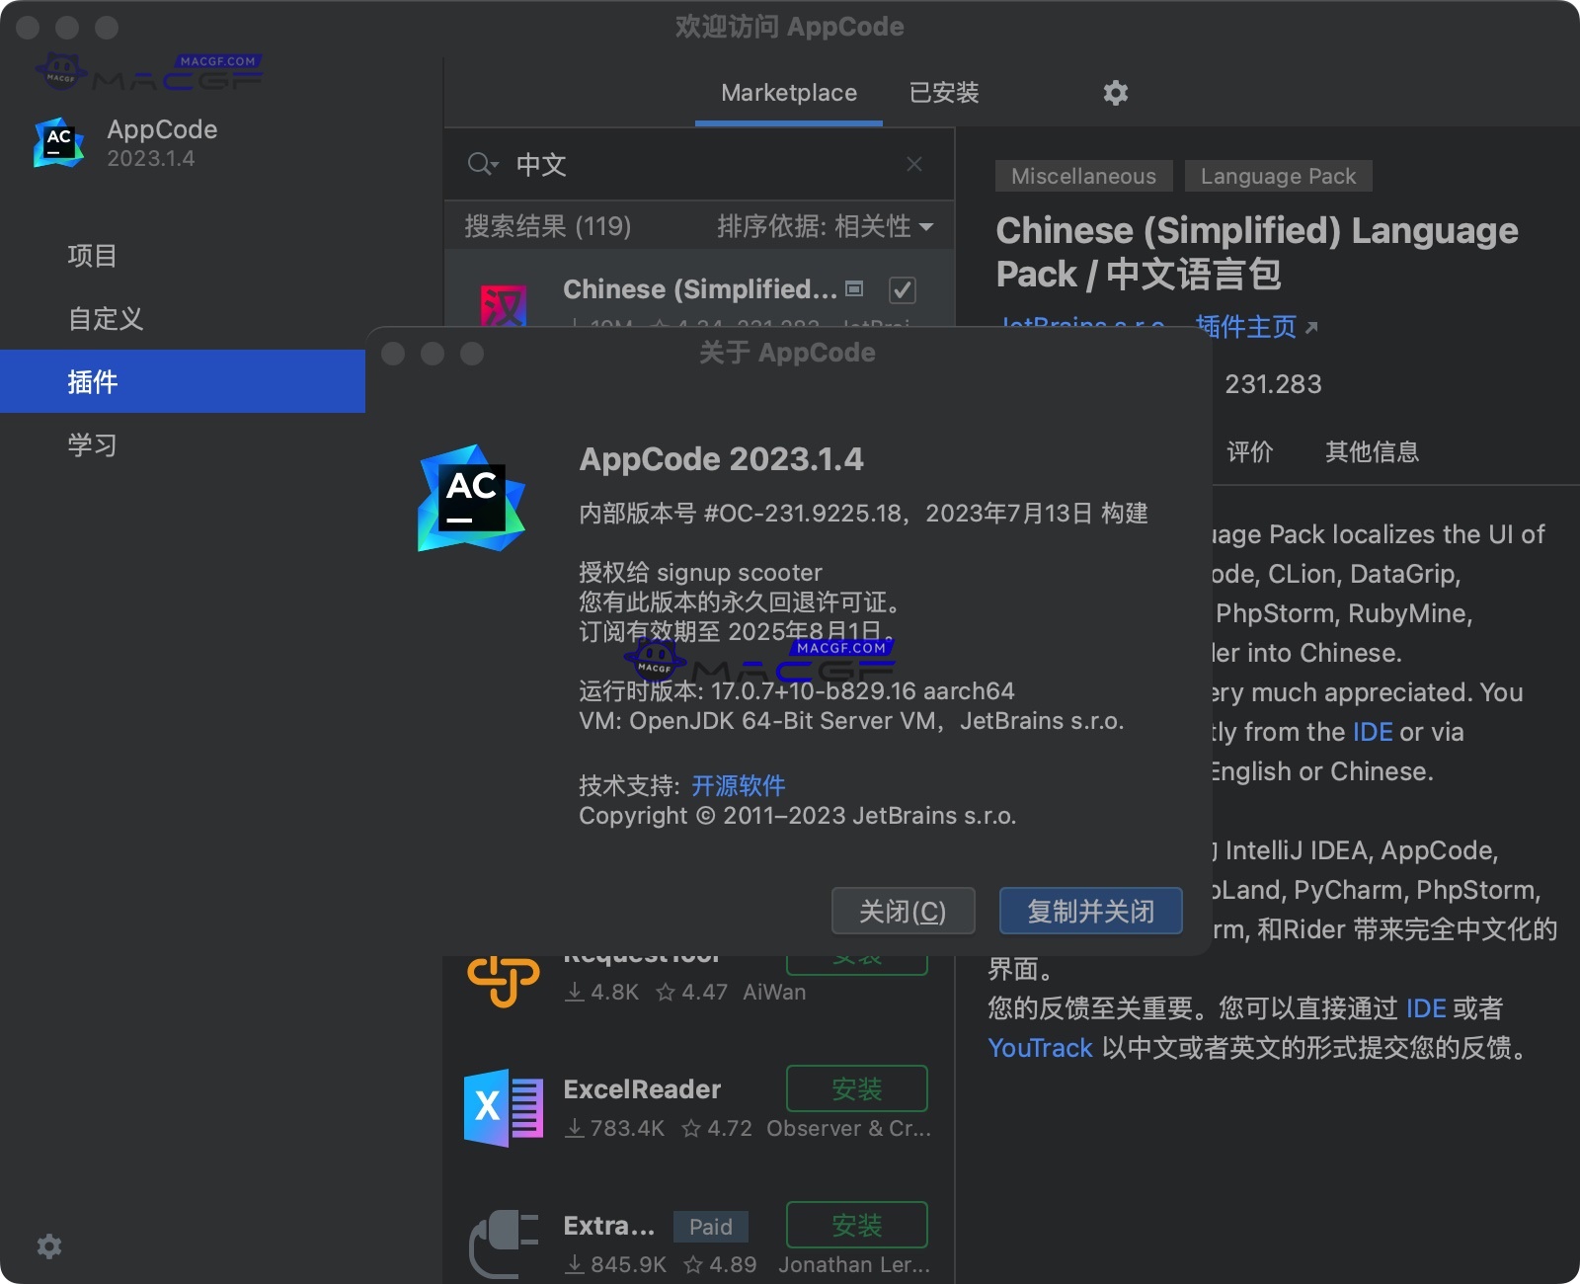Click the AppCode logo in the About dialog
The height and width of the screenshot is (1284, 1580).
click(470, 497)
